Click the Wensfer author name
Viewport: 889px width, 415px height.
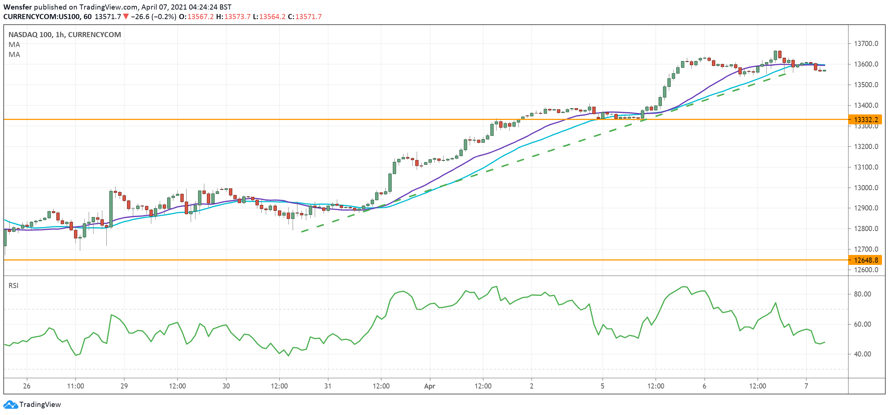click(x=17, y=7)
